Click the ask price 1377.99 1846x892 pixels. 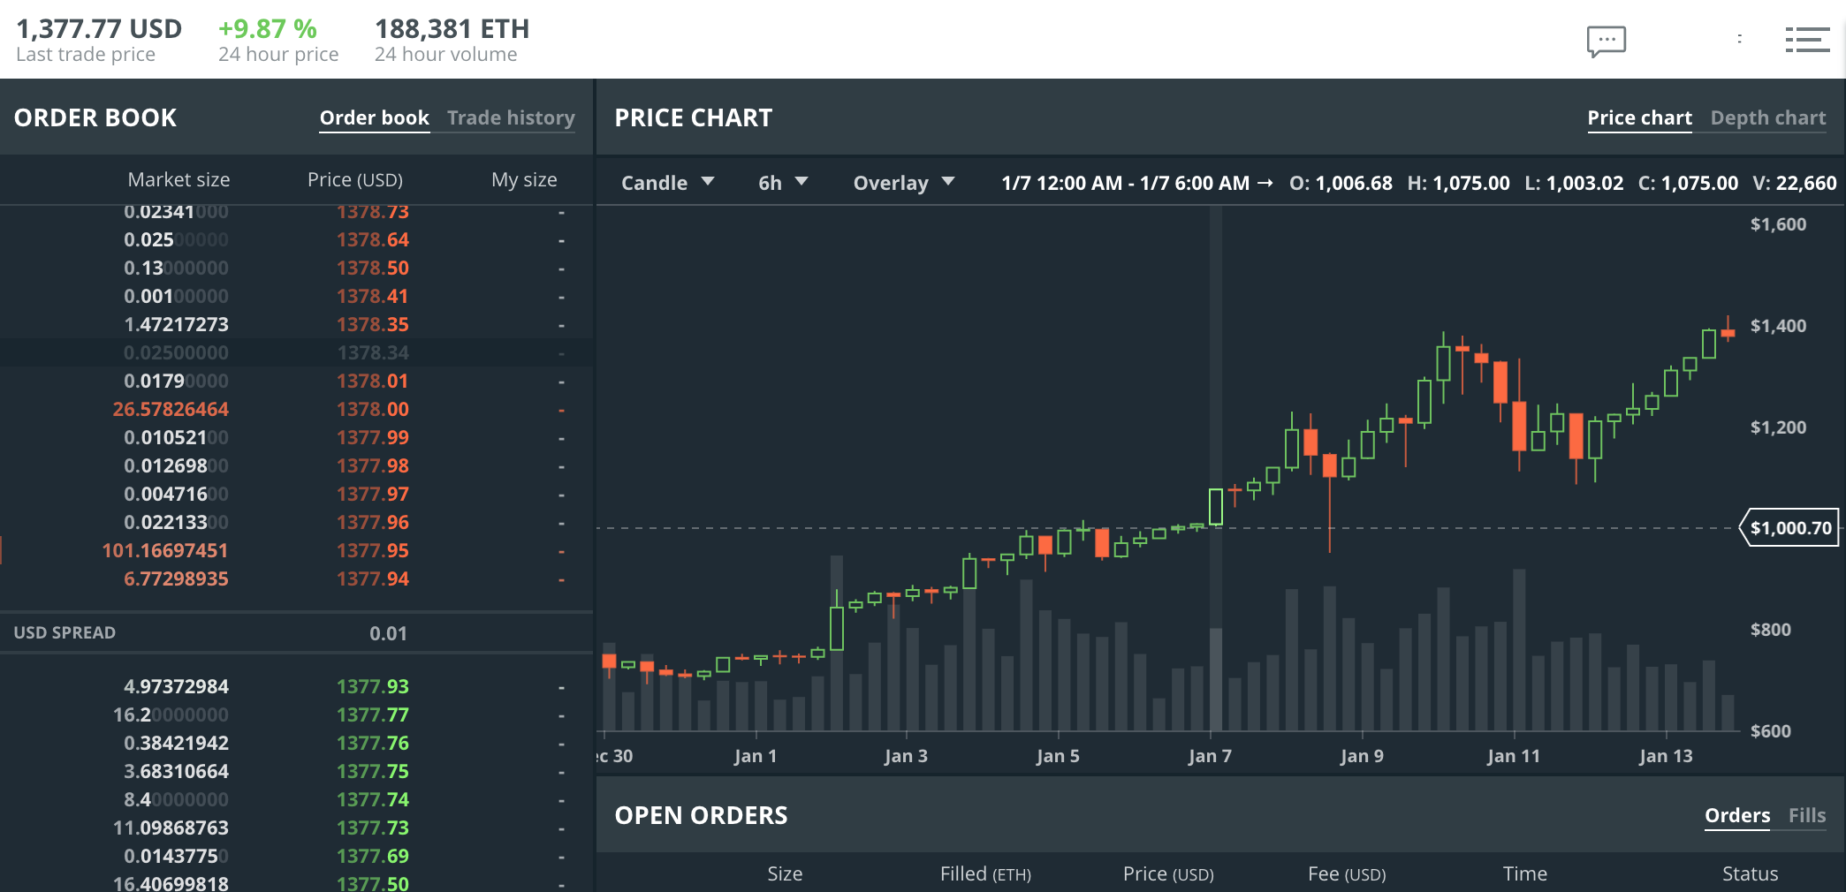[x=373, y=437]
